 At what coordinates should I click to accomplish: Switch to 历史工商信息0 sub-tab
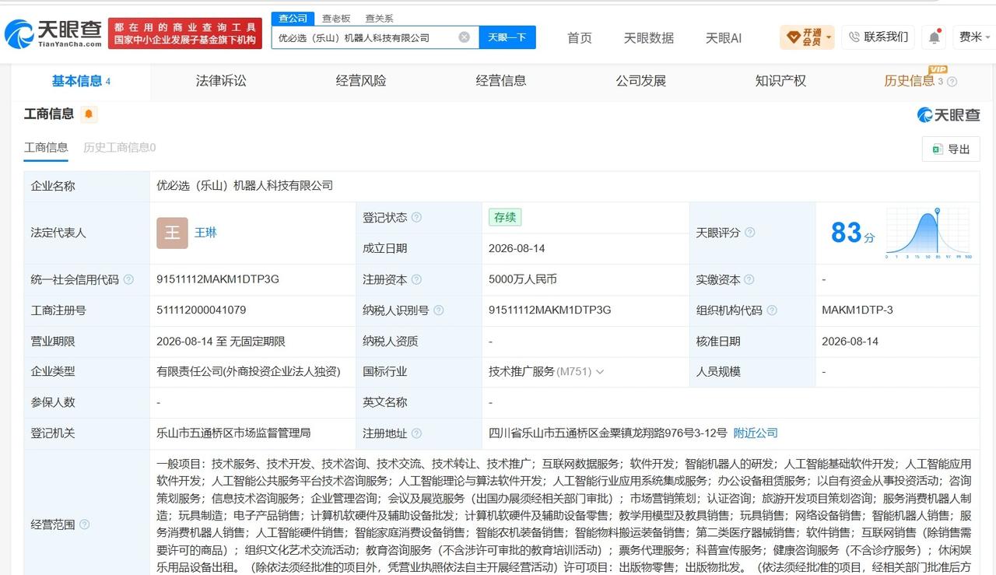120,148
